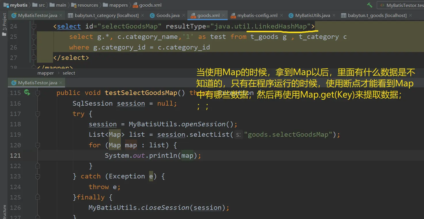The width and height of the screenshot is (424, 219).
Task: Close the lower split MyBatisTestor.java tab
Action: (x=61, y=83)
